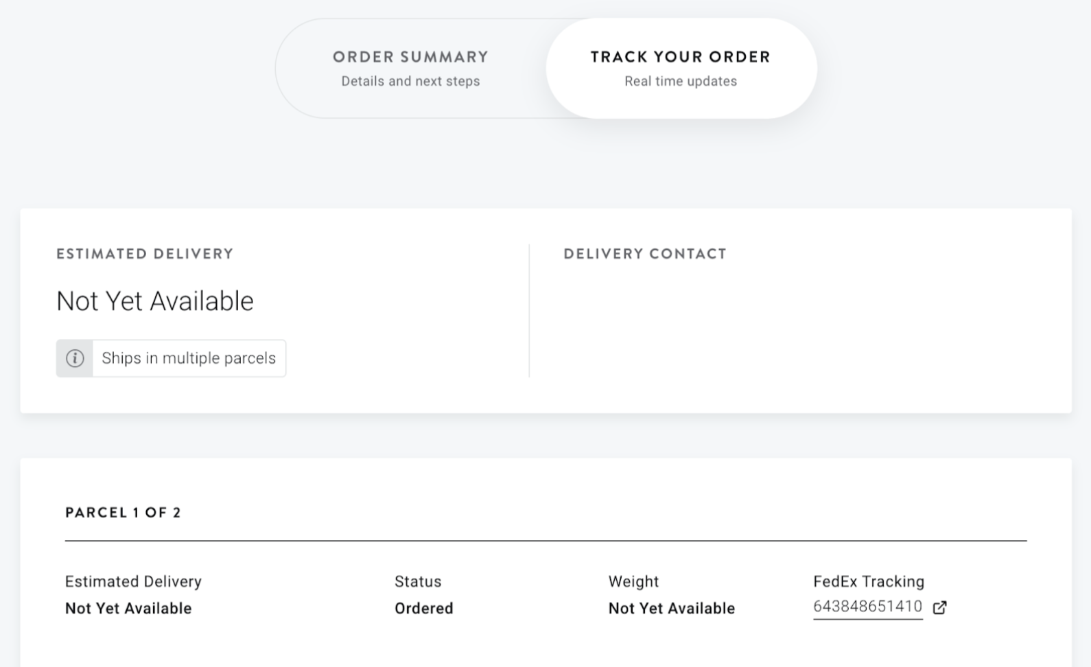The width and height of the screenshot is (1091, 667).
Task: Select Details and next steps subtitle
Action: click(x=410, y=80)
